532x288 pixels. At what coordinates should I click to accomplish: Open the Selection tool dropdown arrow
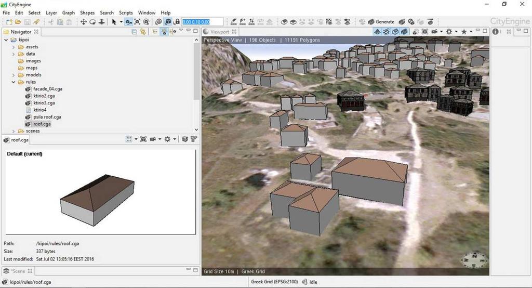pos(121,22)
